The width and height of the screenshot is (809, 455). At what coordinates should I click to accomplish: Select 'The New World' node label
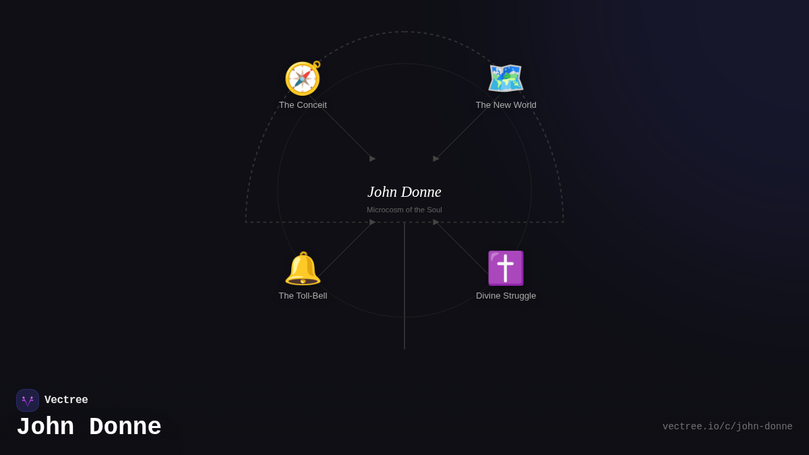[x=506, y=105]
